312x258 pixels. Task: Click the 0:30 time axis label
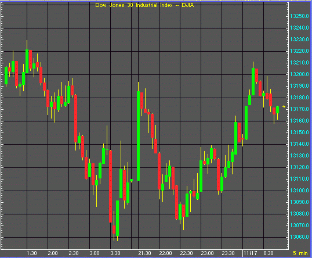[x=269, y=253]
